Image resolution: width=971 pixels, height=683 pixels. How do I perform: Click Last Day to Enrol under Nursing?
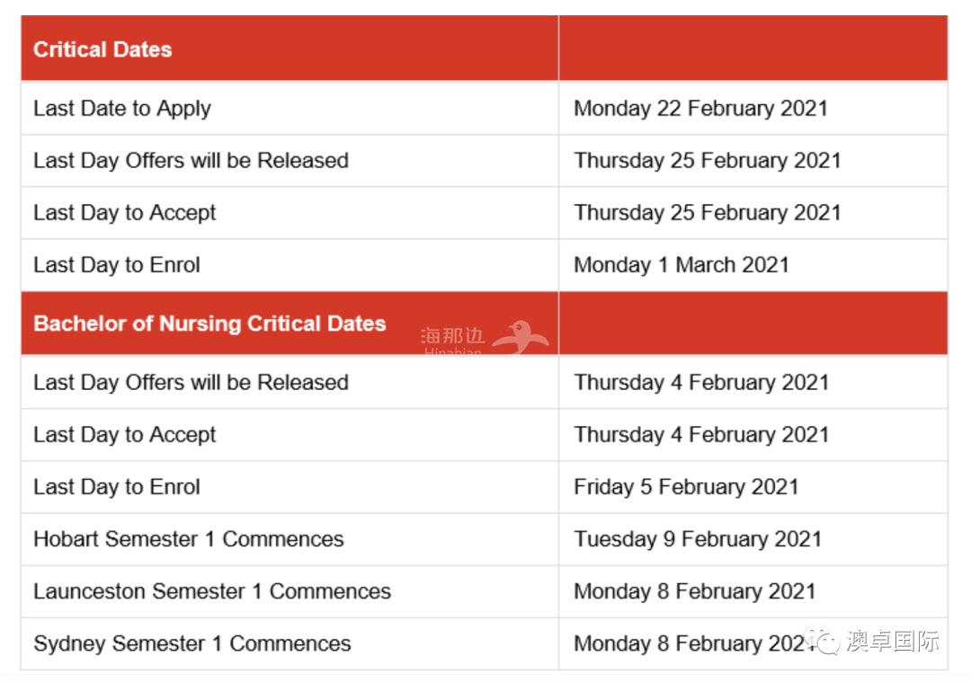pos(290,487)
